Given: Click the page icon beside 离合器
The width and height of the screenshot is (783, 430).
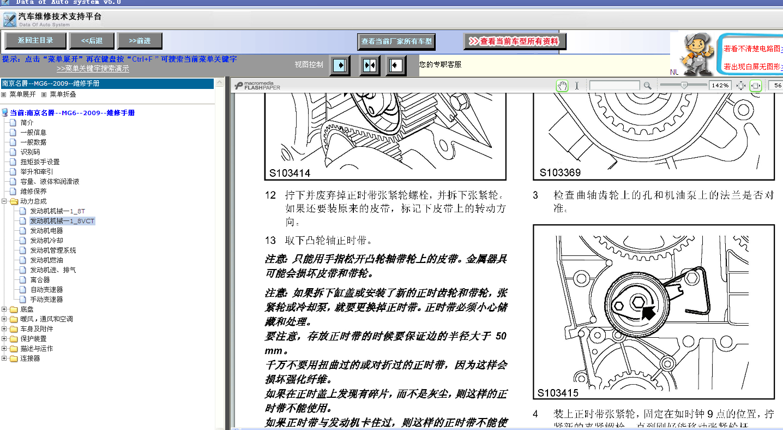Looking at the screenshot, I should [x=24, y=280].
